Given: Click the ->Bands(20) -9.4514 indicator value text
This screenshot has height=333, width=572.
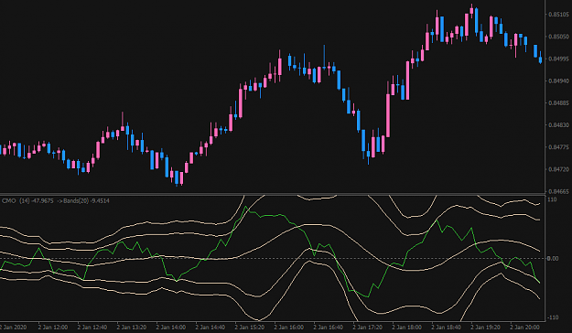Looking at the screenshot, I should [x=83, y=201].
